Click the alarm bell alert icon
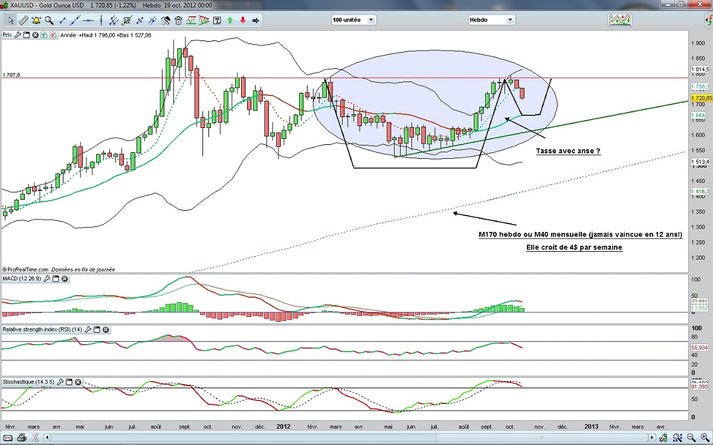This screenshot has height=445, width=713. click(x=36, y=21)
